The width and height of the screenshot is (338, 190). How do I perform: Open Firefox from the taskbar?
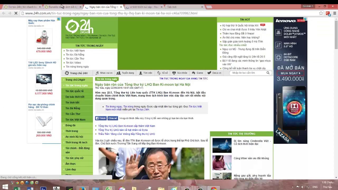pyautogui.click(x=82, y=188)
